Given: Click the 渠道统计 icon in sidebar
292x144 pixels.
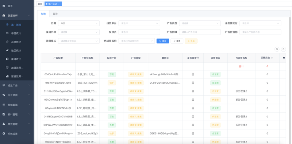Looking at the screenshot, I should coord(7,59).
